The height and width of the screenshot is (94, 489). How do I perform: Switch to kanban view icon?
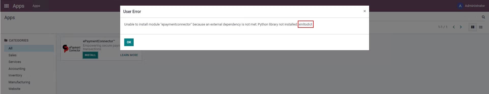pos(473,27)
